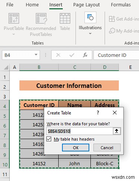The width and height of the screenshot is (139, 181).
Task: Select the Insert tab
Action: click(56, 5)
